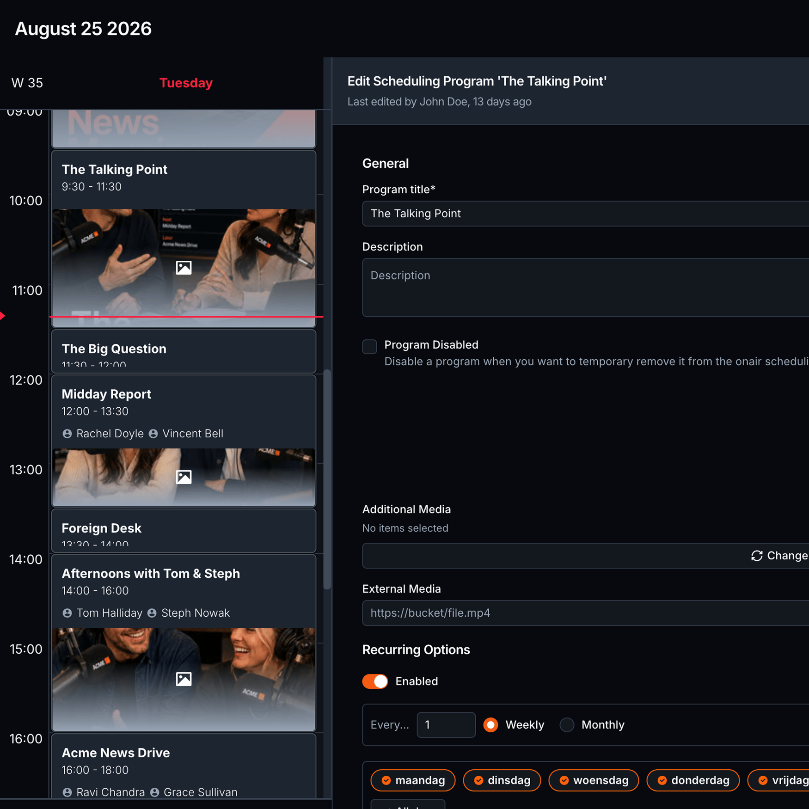This screenshot has width=809, height=809.
Task: Toggle the Recurring Options Enabled switch
Action: coord(375,681)
